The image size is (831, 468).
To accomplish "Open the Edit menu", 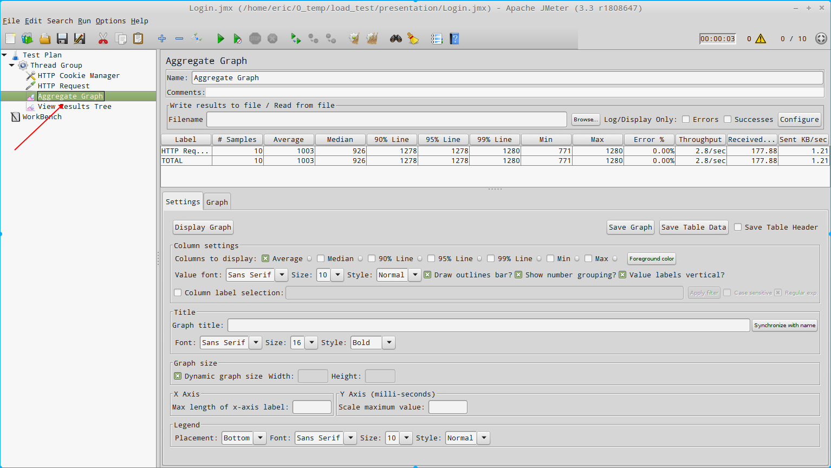I will coord(33,21).
